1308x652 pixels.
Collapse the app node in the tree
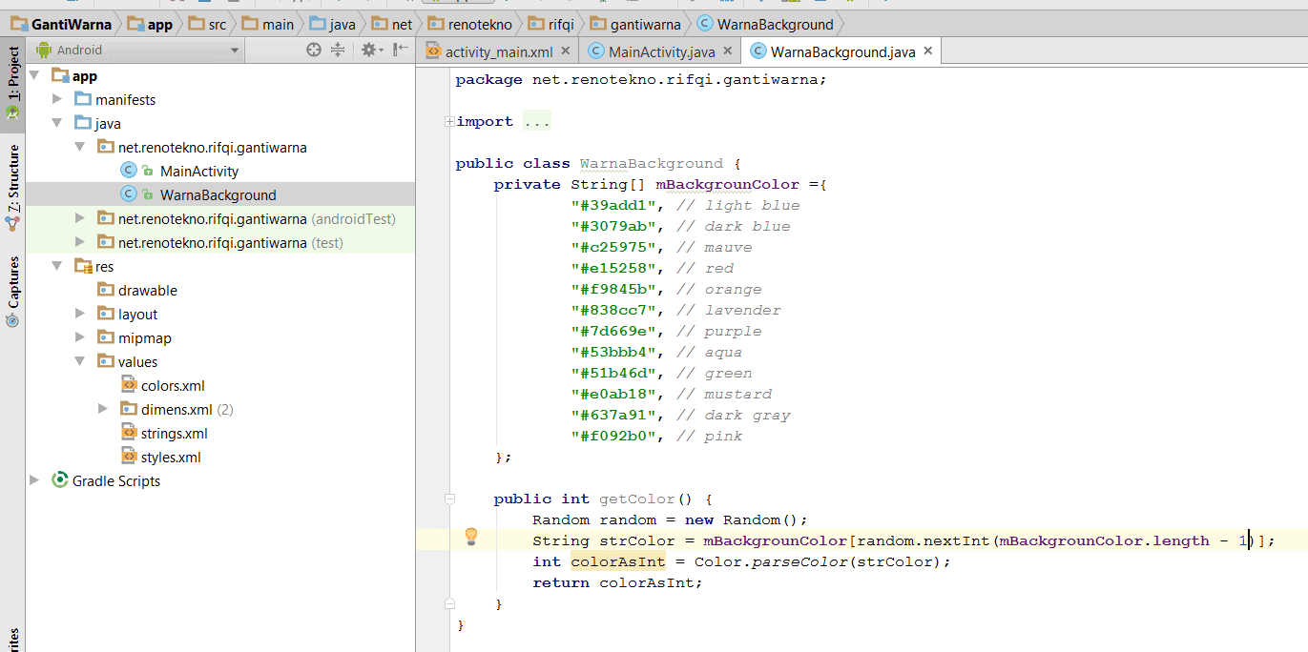coord(35,74)
